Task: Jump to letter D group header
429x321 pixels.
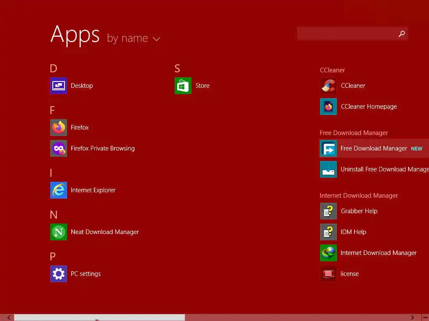Action: click(53, 68)
